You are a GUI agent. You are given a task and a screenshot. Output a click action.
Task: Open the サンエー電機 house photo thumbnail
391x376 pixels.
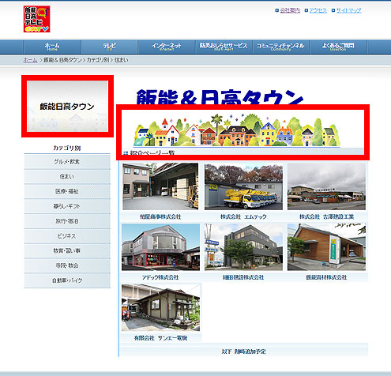(160, 307)
